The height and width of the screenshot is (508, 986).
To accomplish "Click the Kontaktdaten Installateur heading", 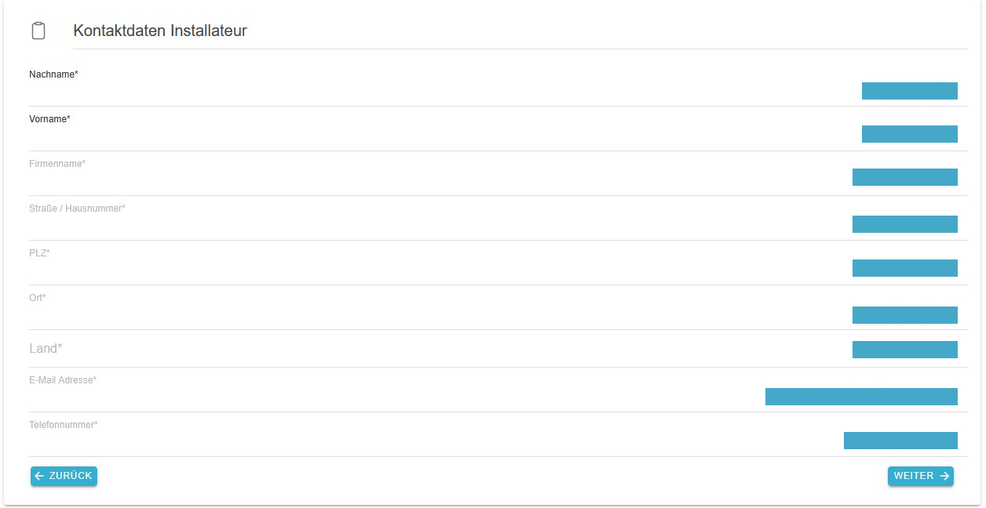I will pyautogui.click(x=160, y=31).
